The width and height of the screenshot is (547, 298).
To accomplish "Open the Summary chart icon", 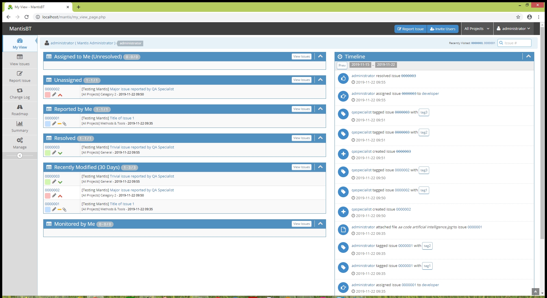I will (20, 124).
